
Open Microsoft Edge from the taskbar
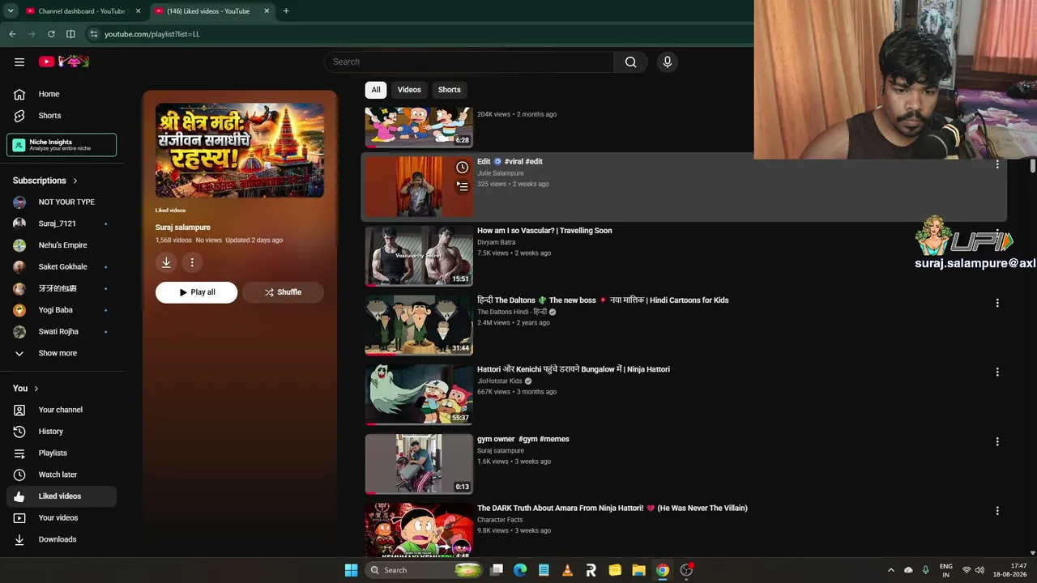[520, 570]
